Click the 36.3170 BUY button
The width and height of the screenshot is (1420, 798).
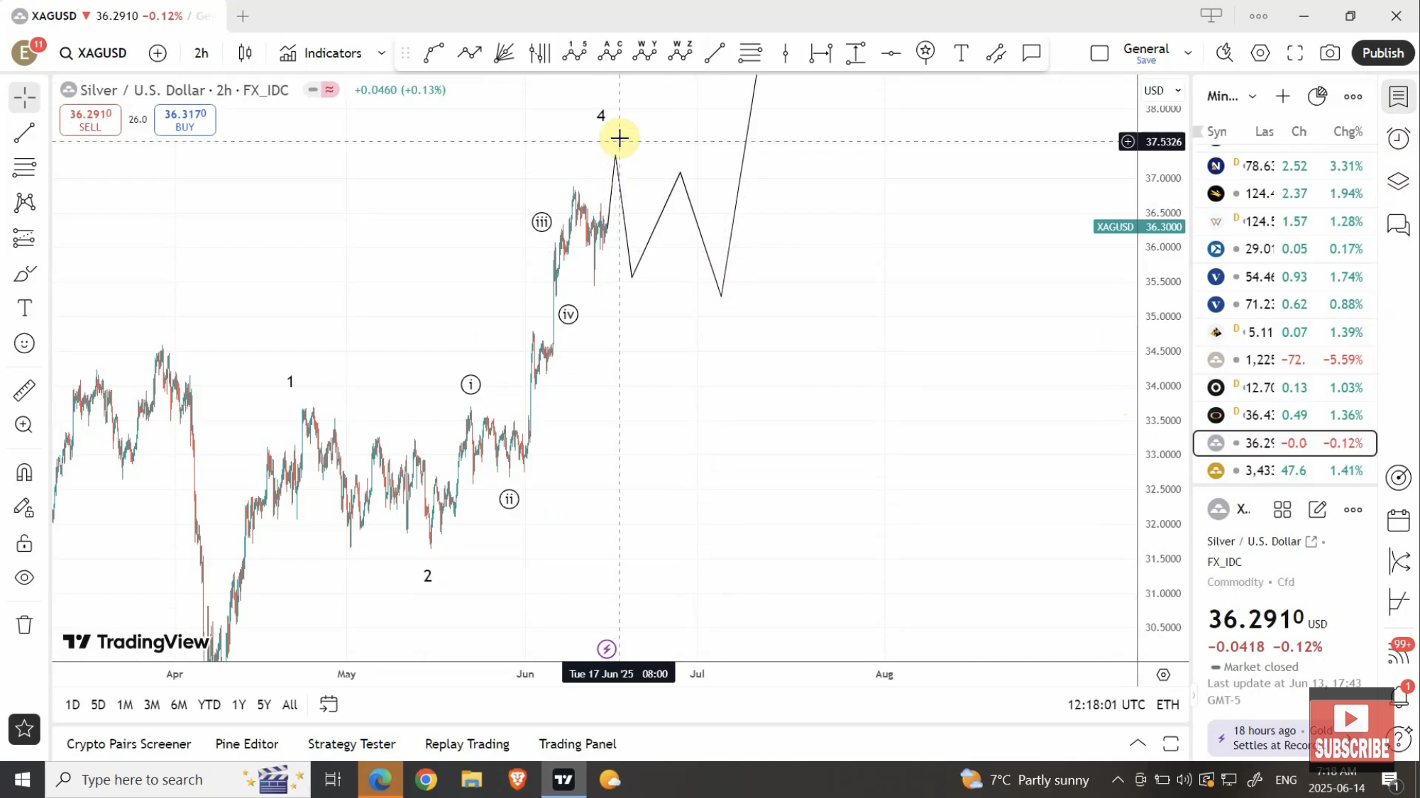tap(185, 120)
